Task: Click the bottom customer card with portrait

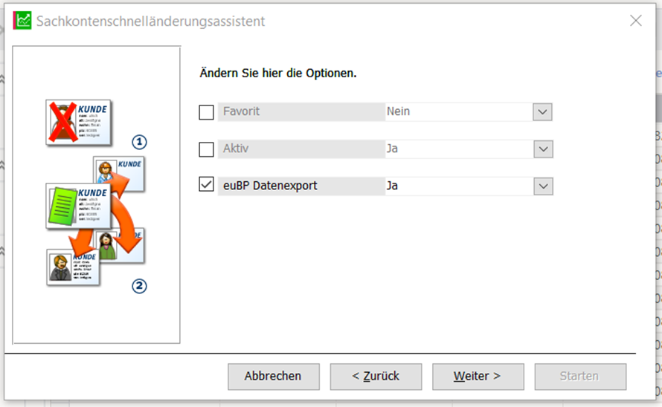Action: click(74, 267)
